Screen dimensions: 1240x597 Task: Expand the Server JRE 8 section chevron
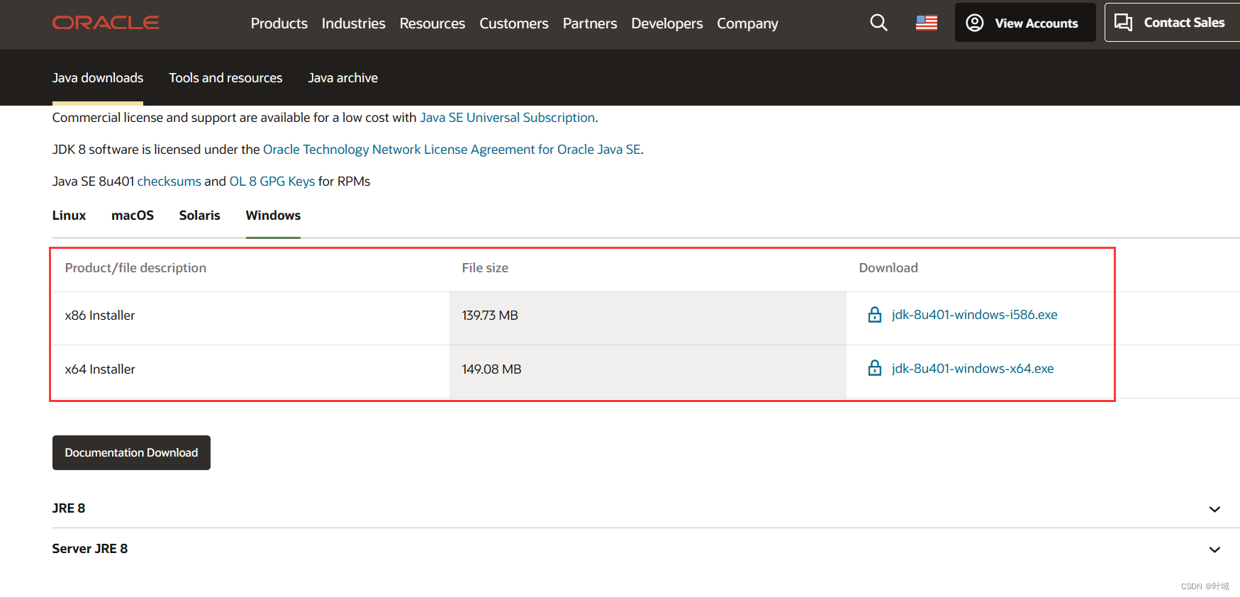click(1214, 549)
